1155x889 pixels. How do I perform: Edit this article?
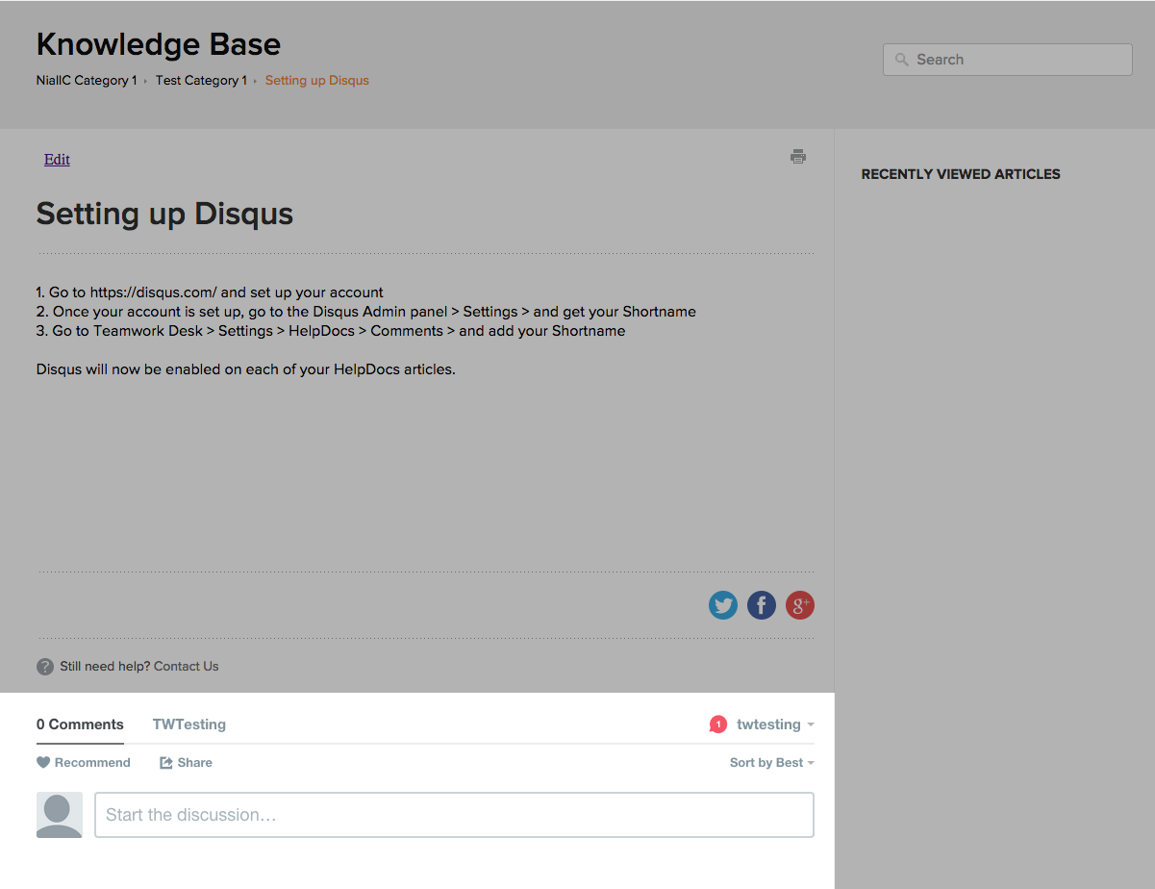(x=57, y=160)
